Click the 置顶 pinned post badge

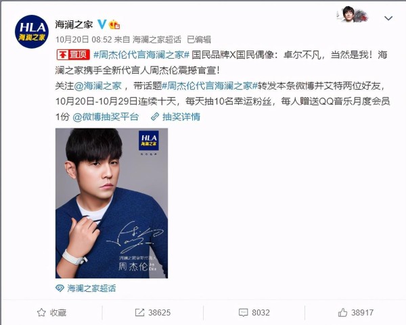tap(73, 55)
